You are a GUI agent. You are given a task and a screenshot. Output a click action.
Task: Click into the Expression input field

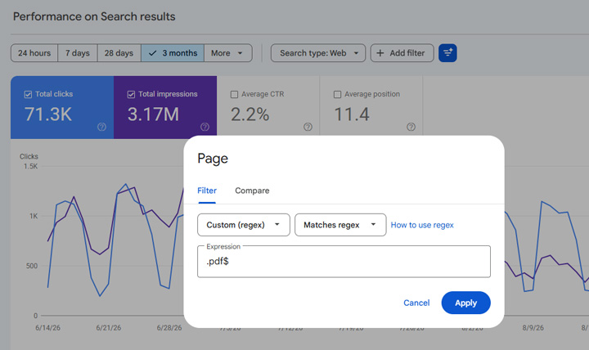point(344,262)
